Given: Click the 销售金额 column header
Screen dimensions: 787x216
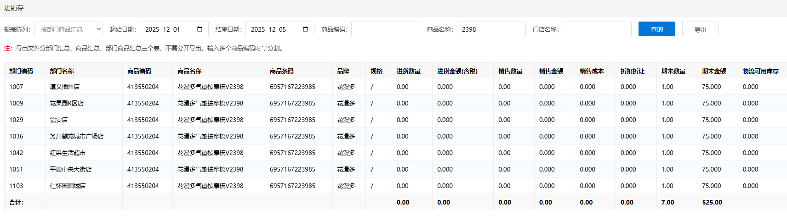Looking at the screenshot, I should coord(551,71).
